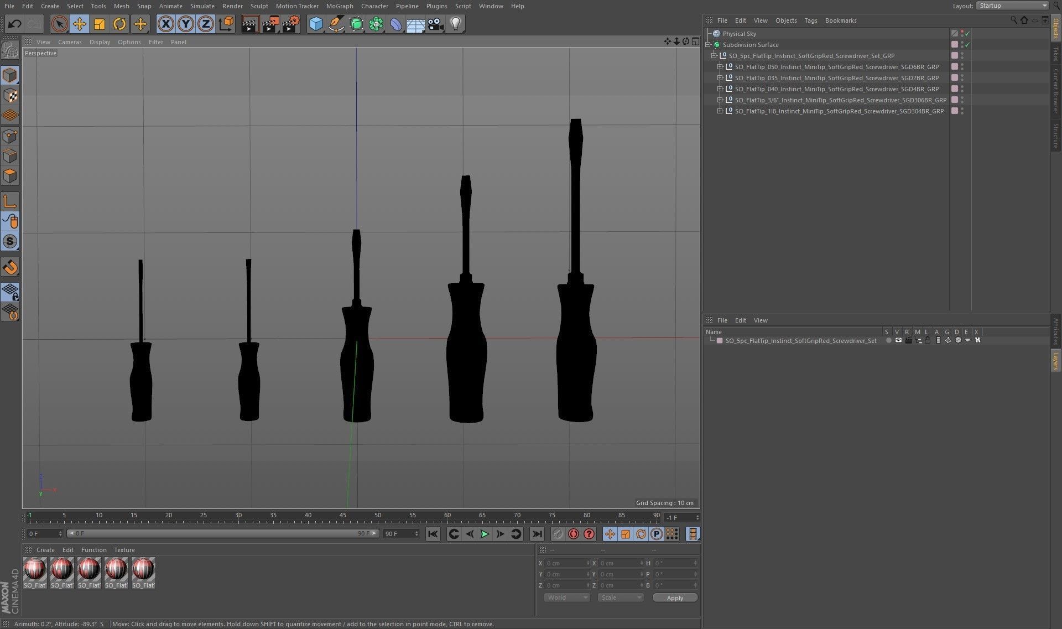This screenshot has width=1062, height=629.
Task: Select the first SO_Flat material thumbnail
Action: tap(35, 570)
